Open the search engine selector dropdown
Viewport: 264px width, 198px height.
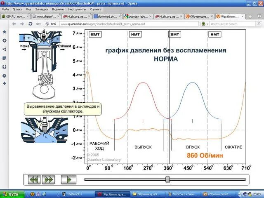click(205, 24)
